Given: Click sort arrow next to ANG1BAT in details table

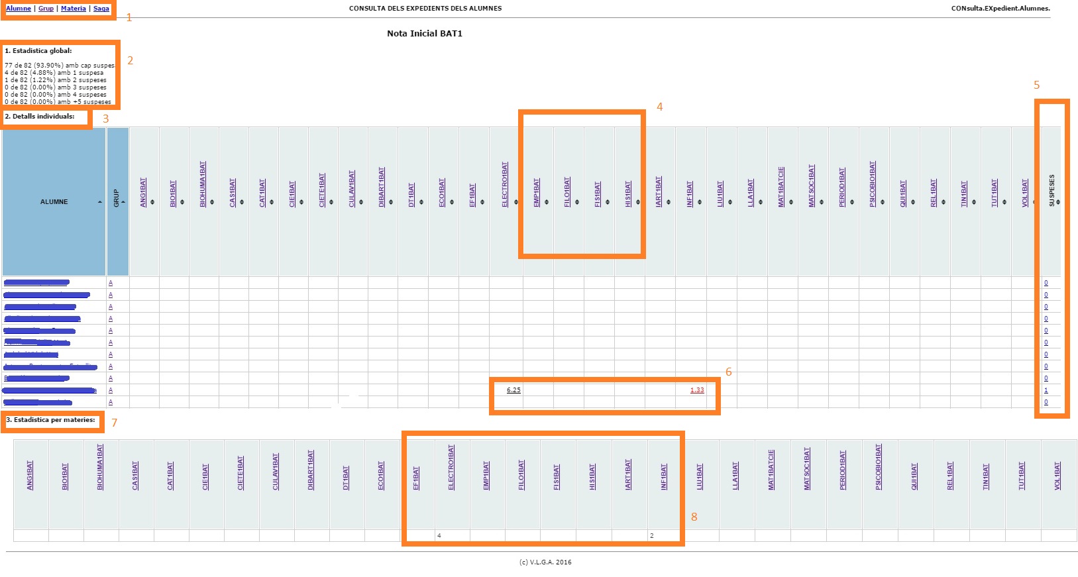Looking at the screenshot, I should (152, 202).
